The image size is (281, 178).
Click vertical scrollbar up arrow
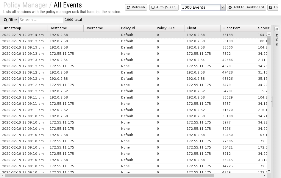[269, 34]
